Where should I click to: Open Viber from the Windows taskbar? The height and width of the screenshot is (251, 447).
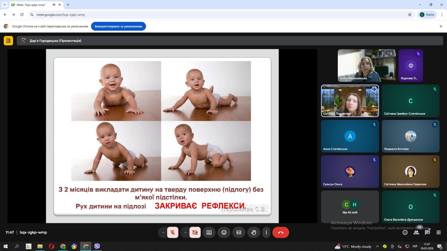click(97, 246)
